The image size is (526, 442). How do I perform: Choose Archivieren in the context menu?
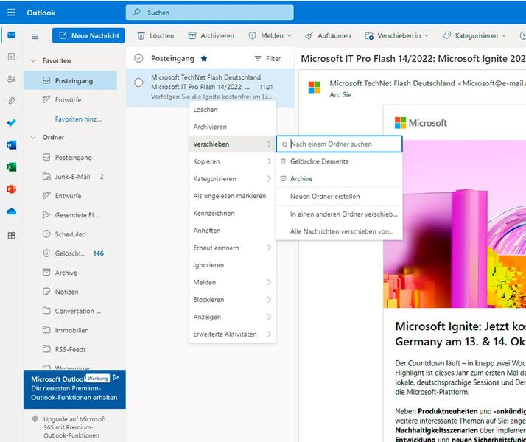(233, 127)
